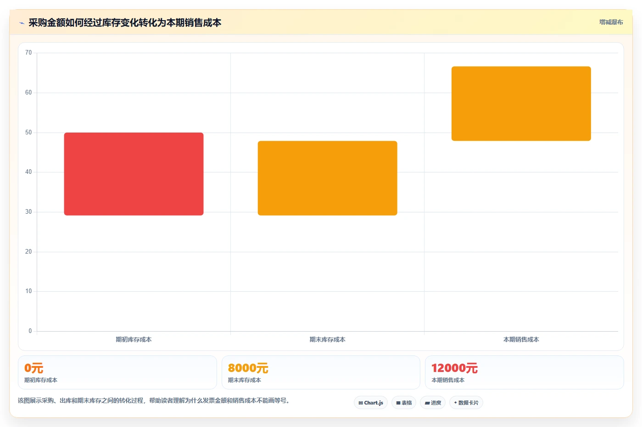This screenshot has width=642, height=427.
Task: Click the 期初库存成本 x-axis label
Action: [x=134, y=339]
